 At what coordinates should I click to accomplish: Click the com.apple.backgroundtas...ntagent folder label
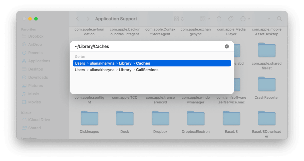point(125,32)
